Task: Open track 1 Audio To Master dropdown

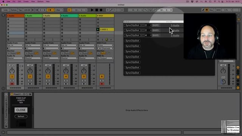Action: pyautogui.click(x=15, y=58)
